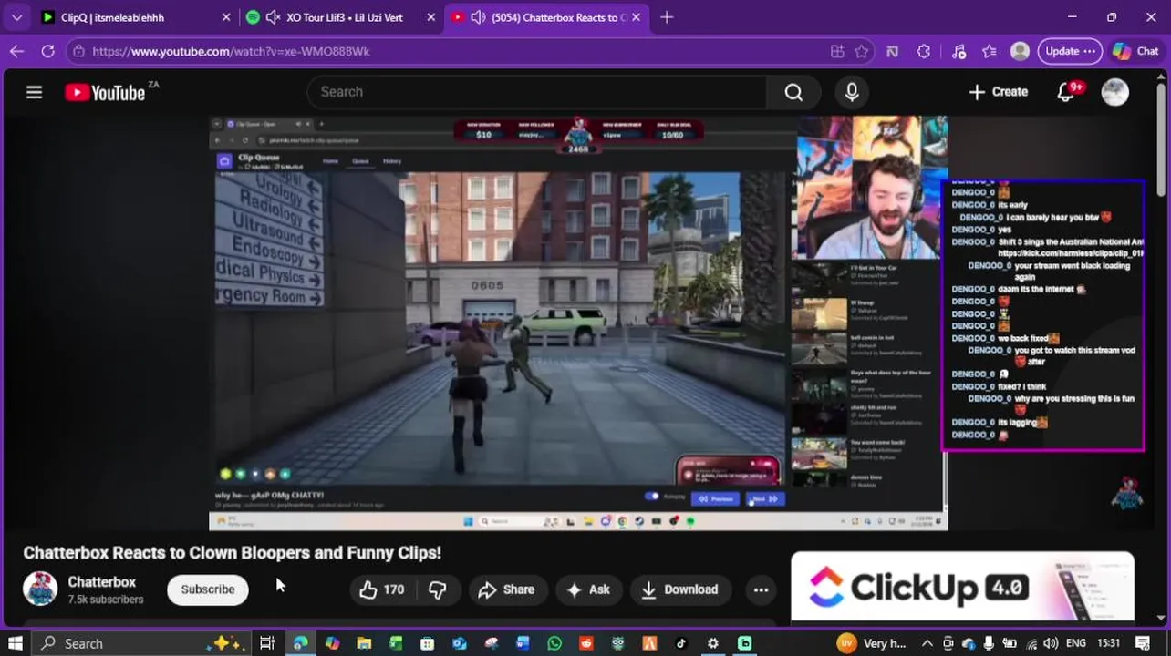Screen dimensions: 1171x656
Task: Open the 15:31 taskbar clock
Action: coord(1109,643)
